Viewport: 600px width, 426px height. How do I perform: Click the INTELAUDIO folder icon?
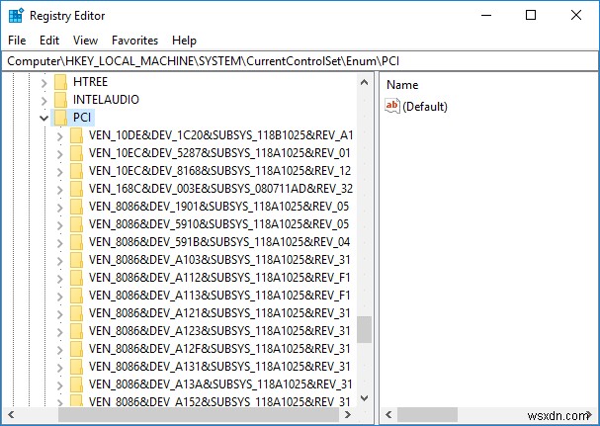pyautogui.click(x=60, y=100)
